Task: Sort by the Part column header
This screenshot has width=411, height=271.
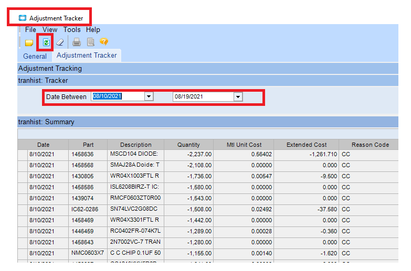Action: 88,145
